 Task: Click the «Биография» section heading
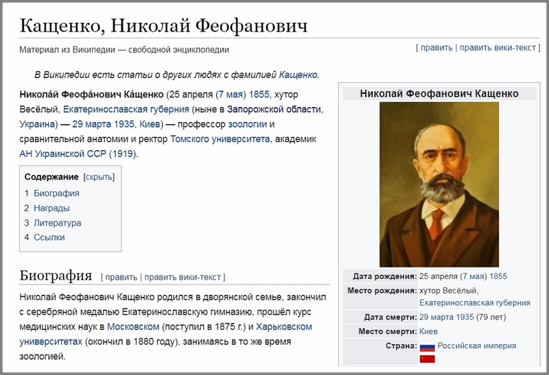pos(56,276)
